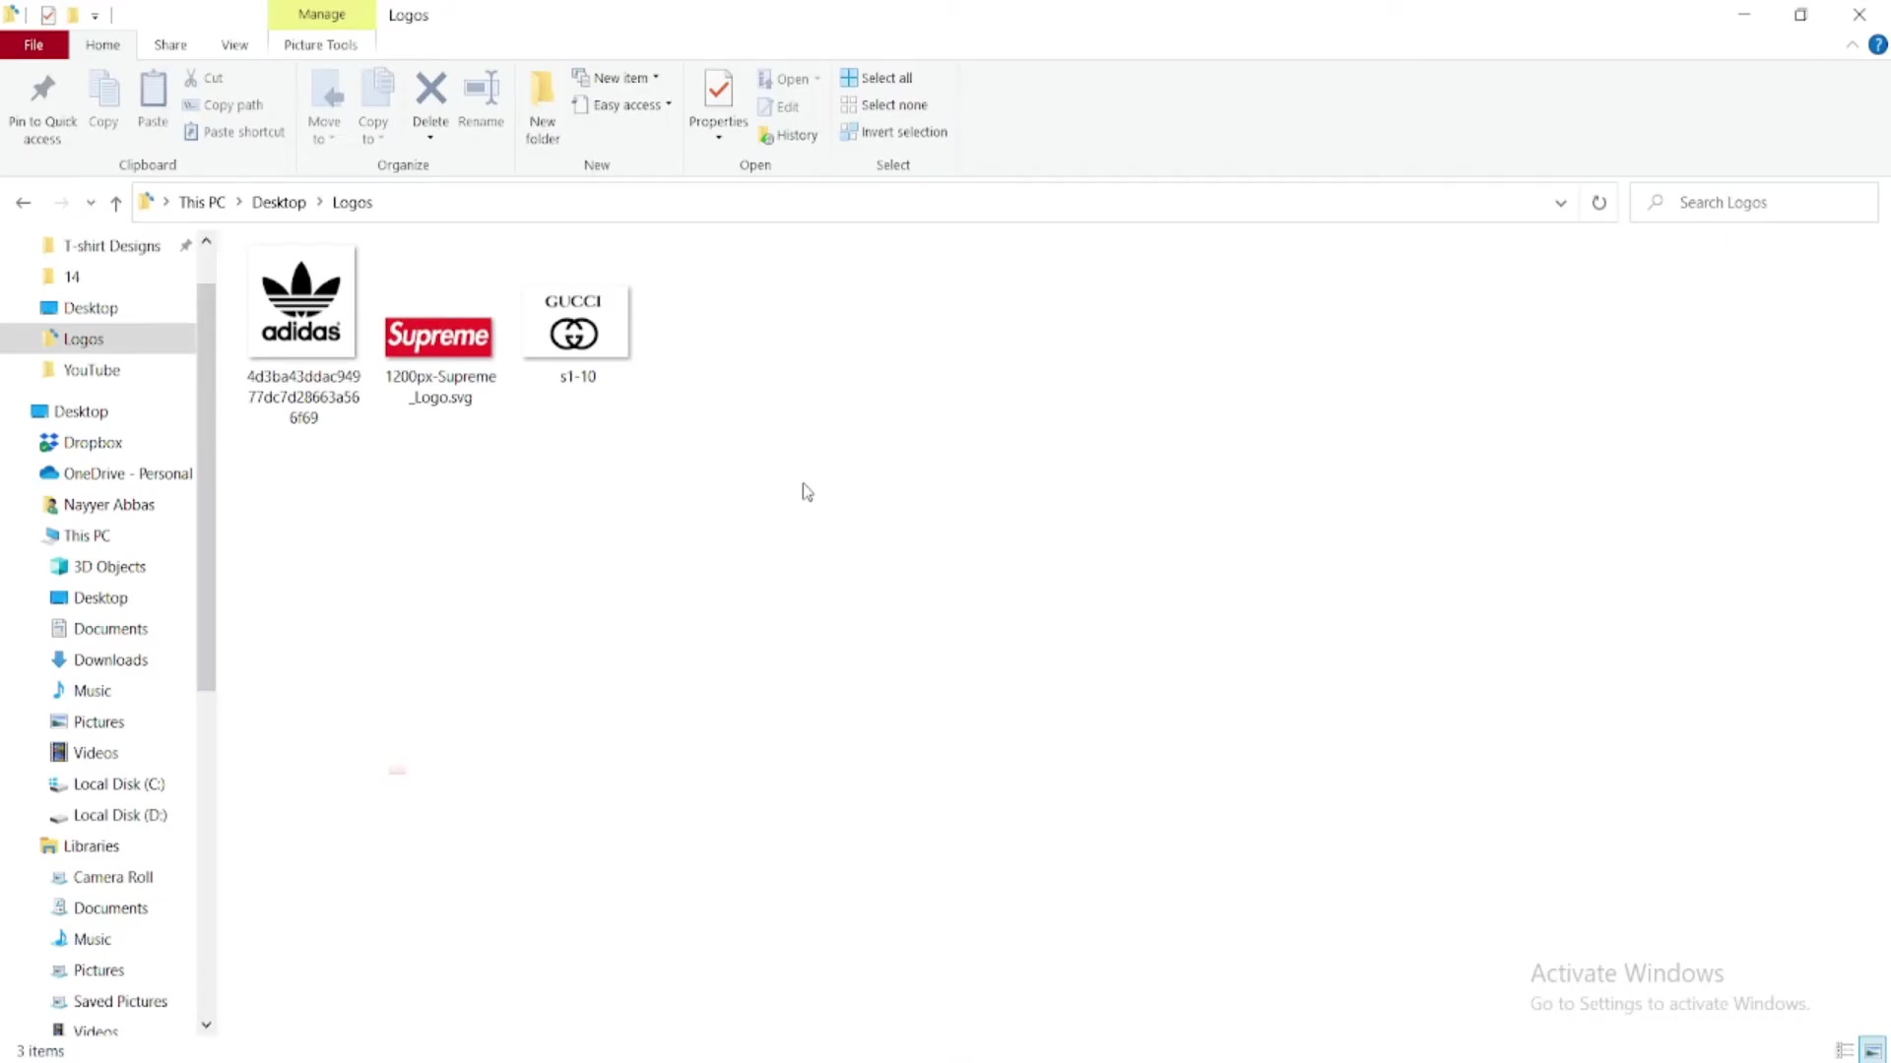Switch to Large icons view icon

coord(1871,1050)
